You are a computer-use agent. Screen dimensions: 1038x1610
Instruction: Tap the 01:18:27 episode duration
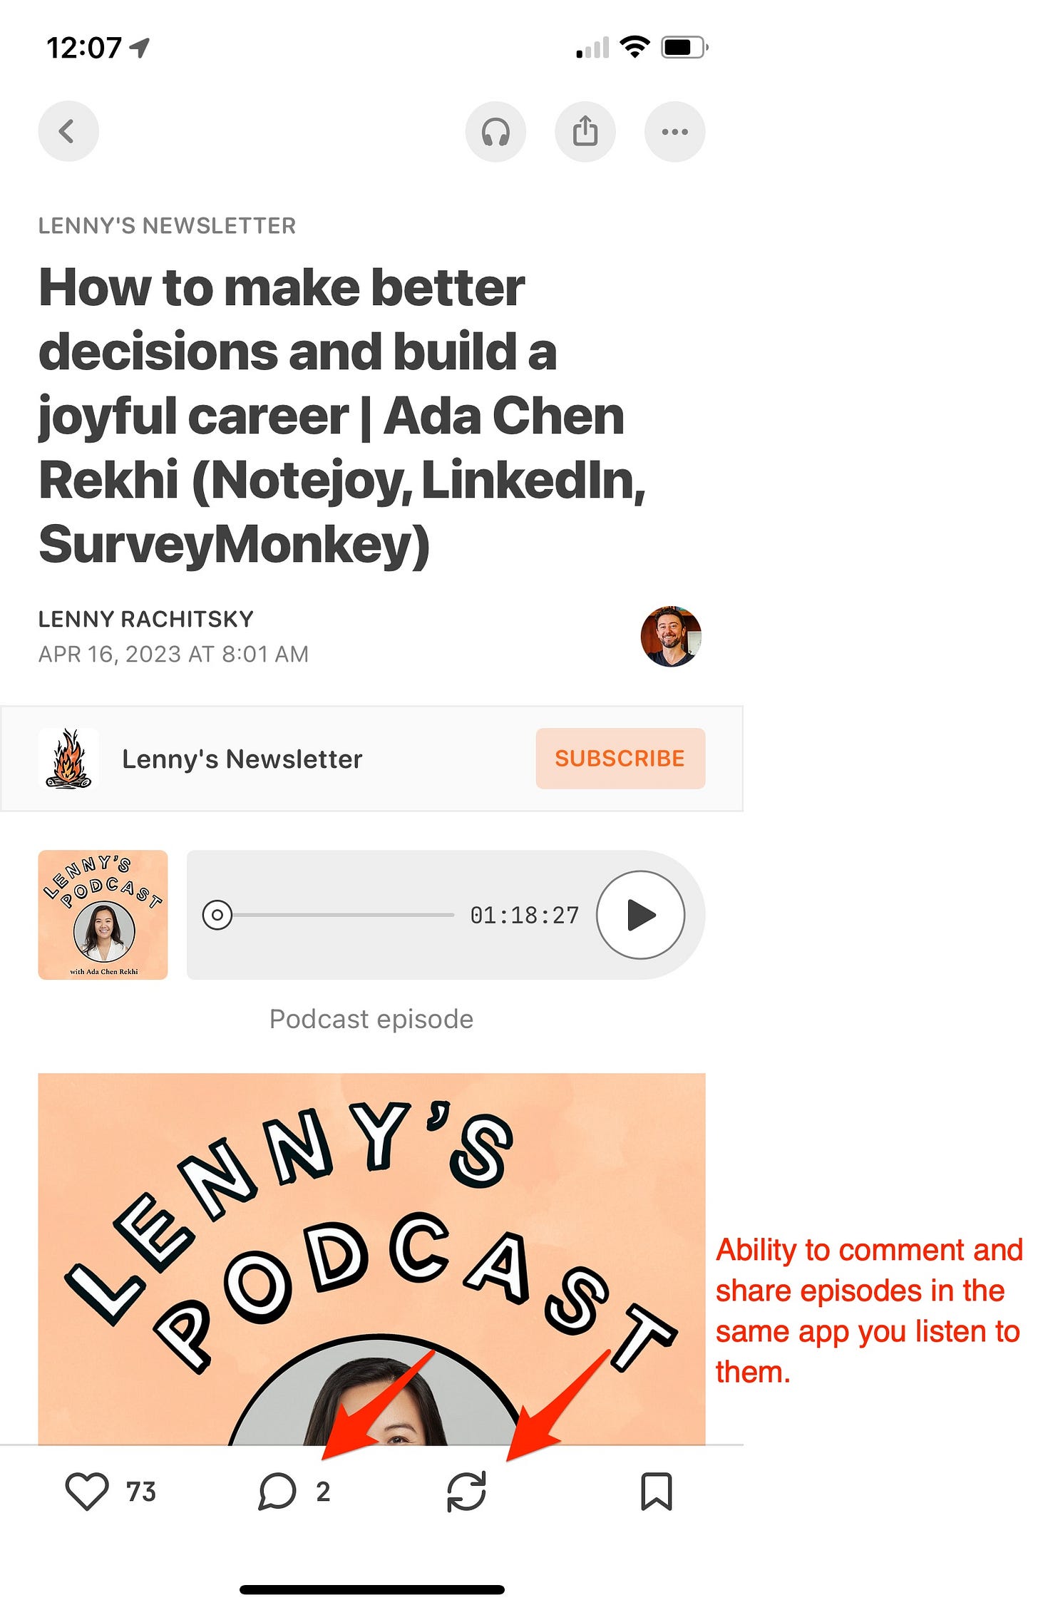coord(525,915)
